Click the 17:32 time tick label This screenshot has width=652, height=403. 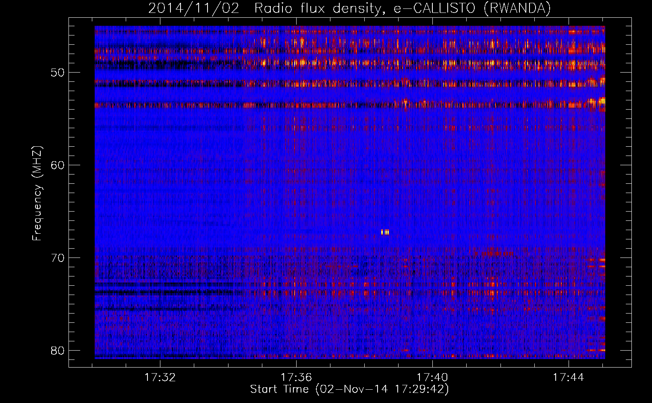click(160, 378)
